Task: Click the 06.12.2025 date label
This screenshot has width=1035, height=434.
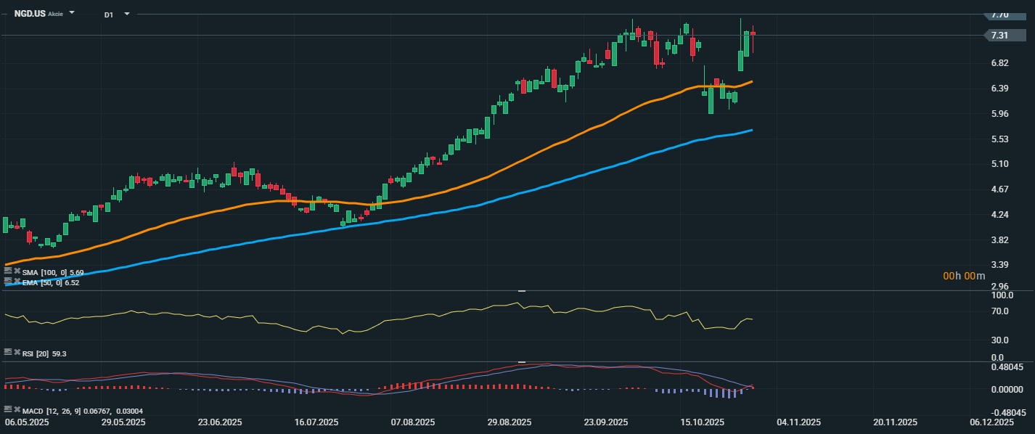Action: [x=991, y=422]
